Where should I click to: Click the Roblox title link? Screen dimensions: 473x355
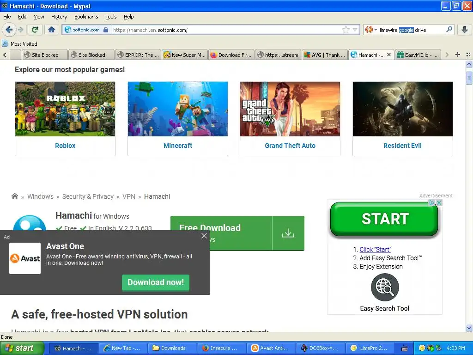pos(65,146)
